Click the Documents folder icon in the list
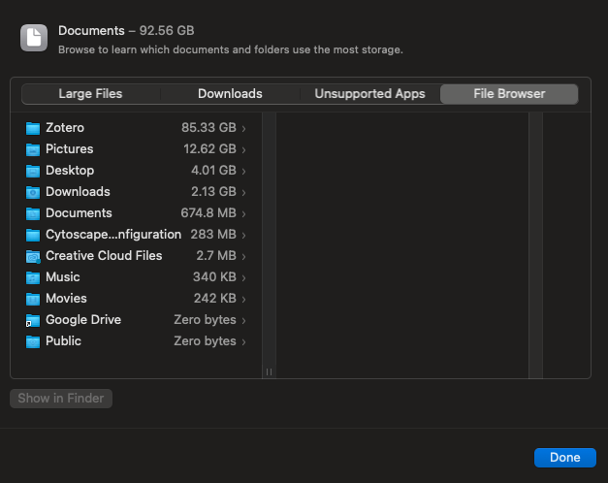608x483 pixels. click(33, 213)
